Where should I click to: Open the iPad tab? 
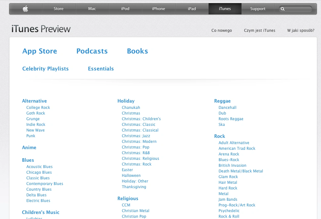192,8
